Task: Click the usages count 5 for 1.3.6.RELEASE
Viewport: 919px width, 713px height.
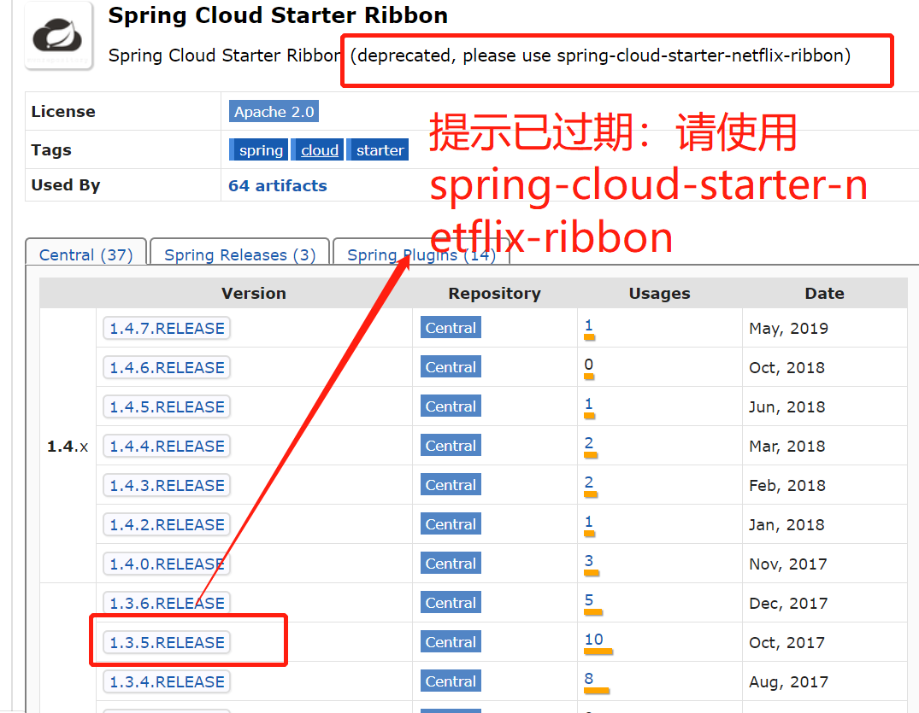Action: click(588, 599)
